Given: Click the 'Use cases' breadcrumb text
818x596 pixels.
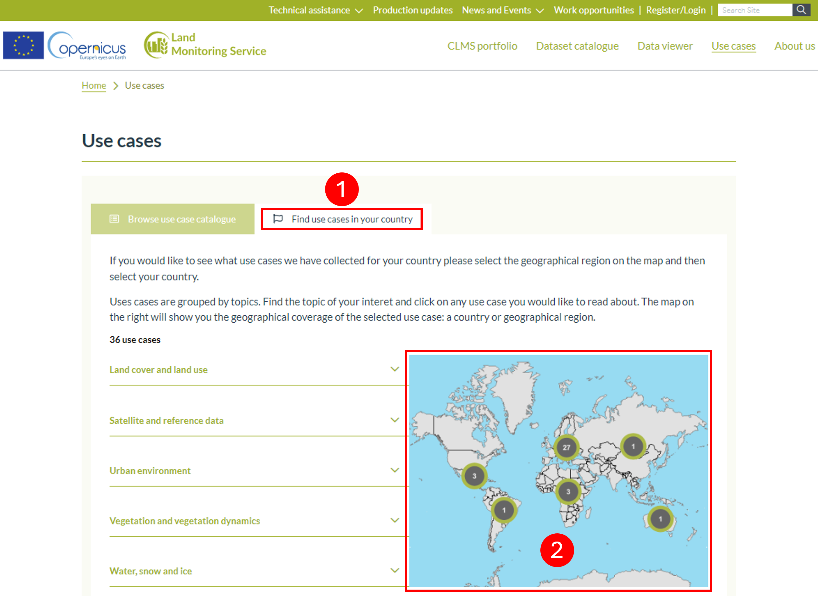Looking at the screenshot, I should (144, 85).
